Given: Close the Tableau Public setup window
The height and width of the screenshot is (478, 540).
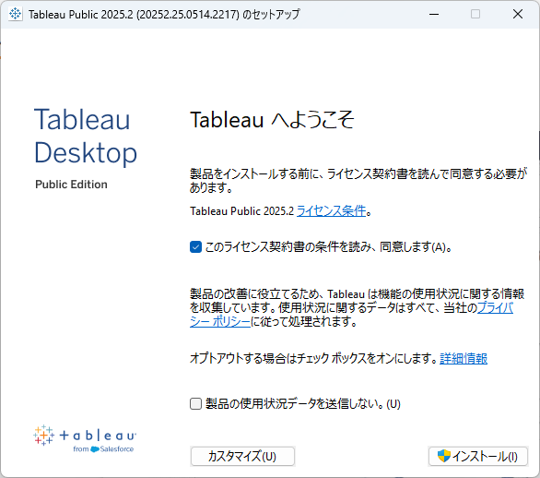Looking at the screenshot, I should click(x=518, y=14).
